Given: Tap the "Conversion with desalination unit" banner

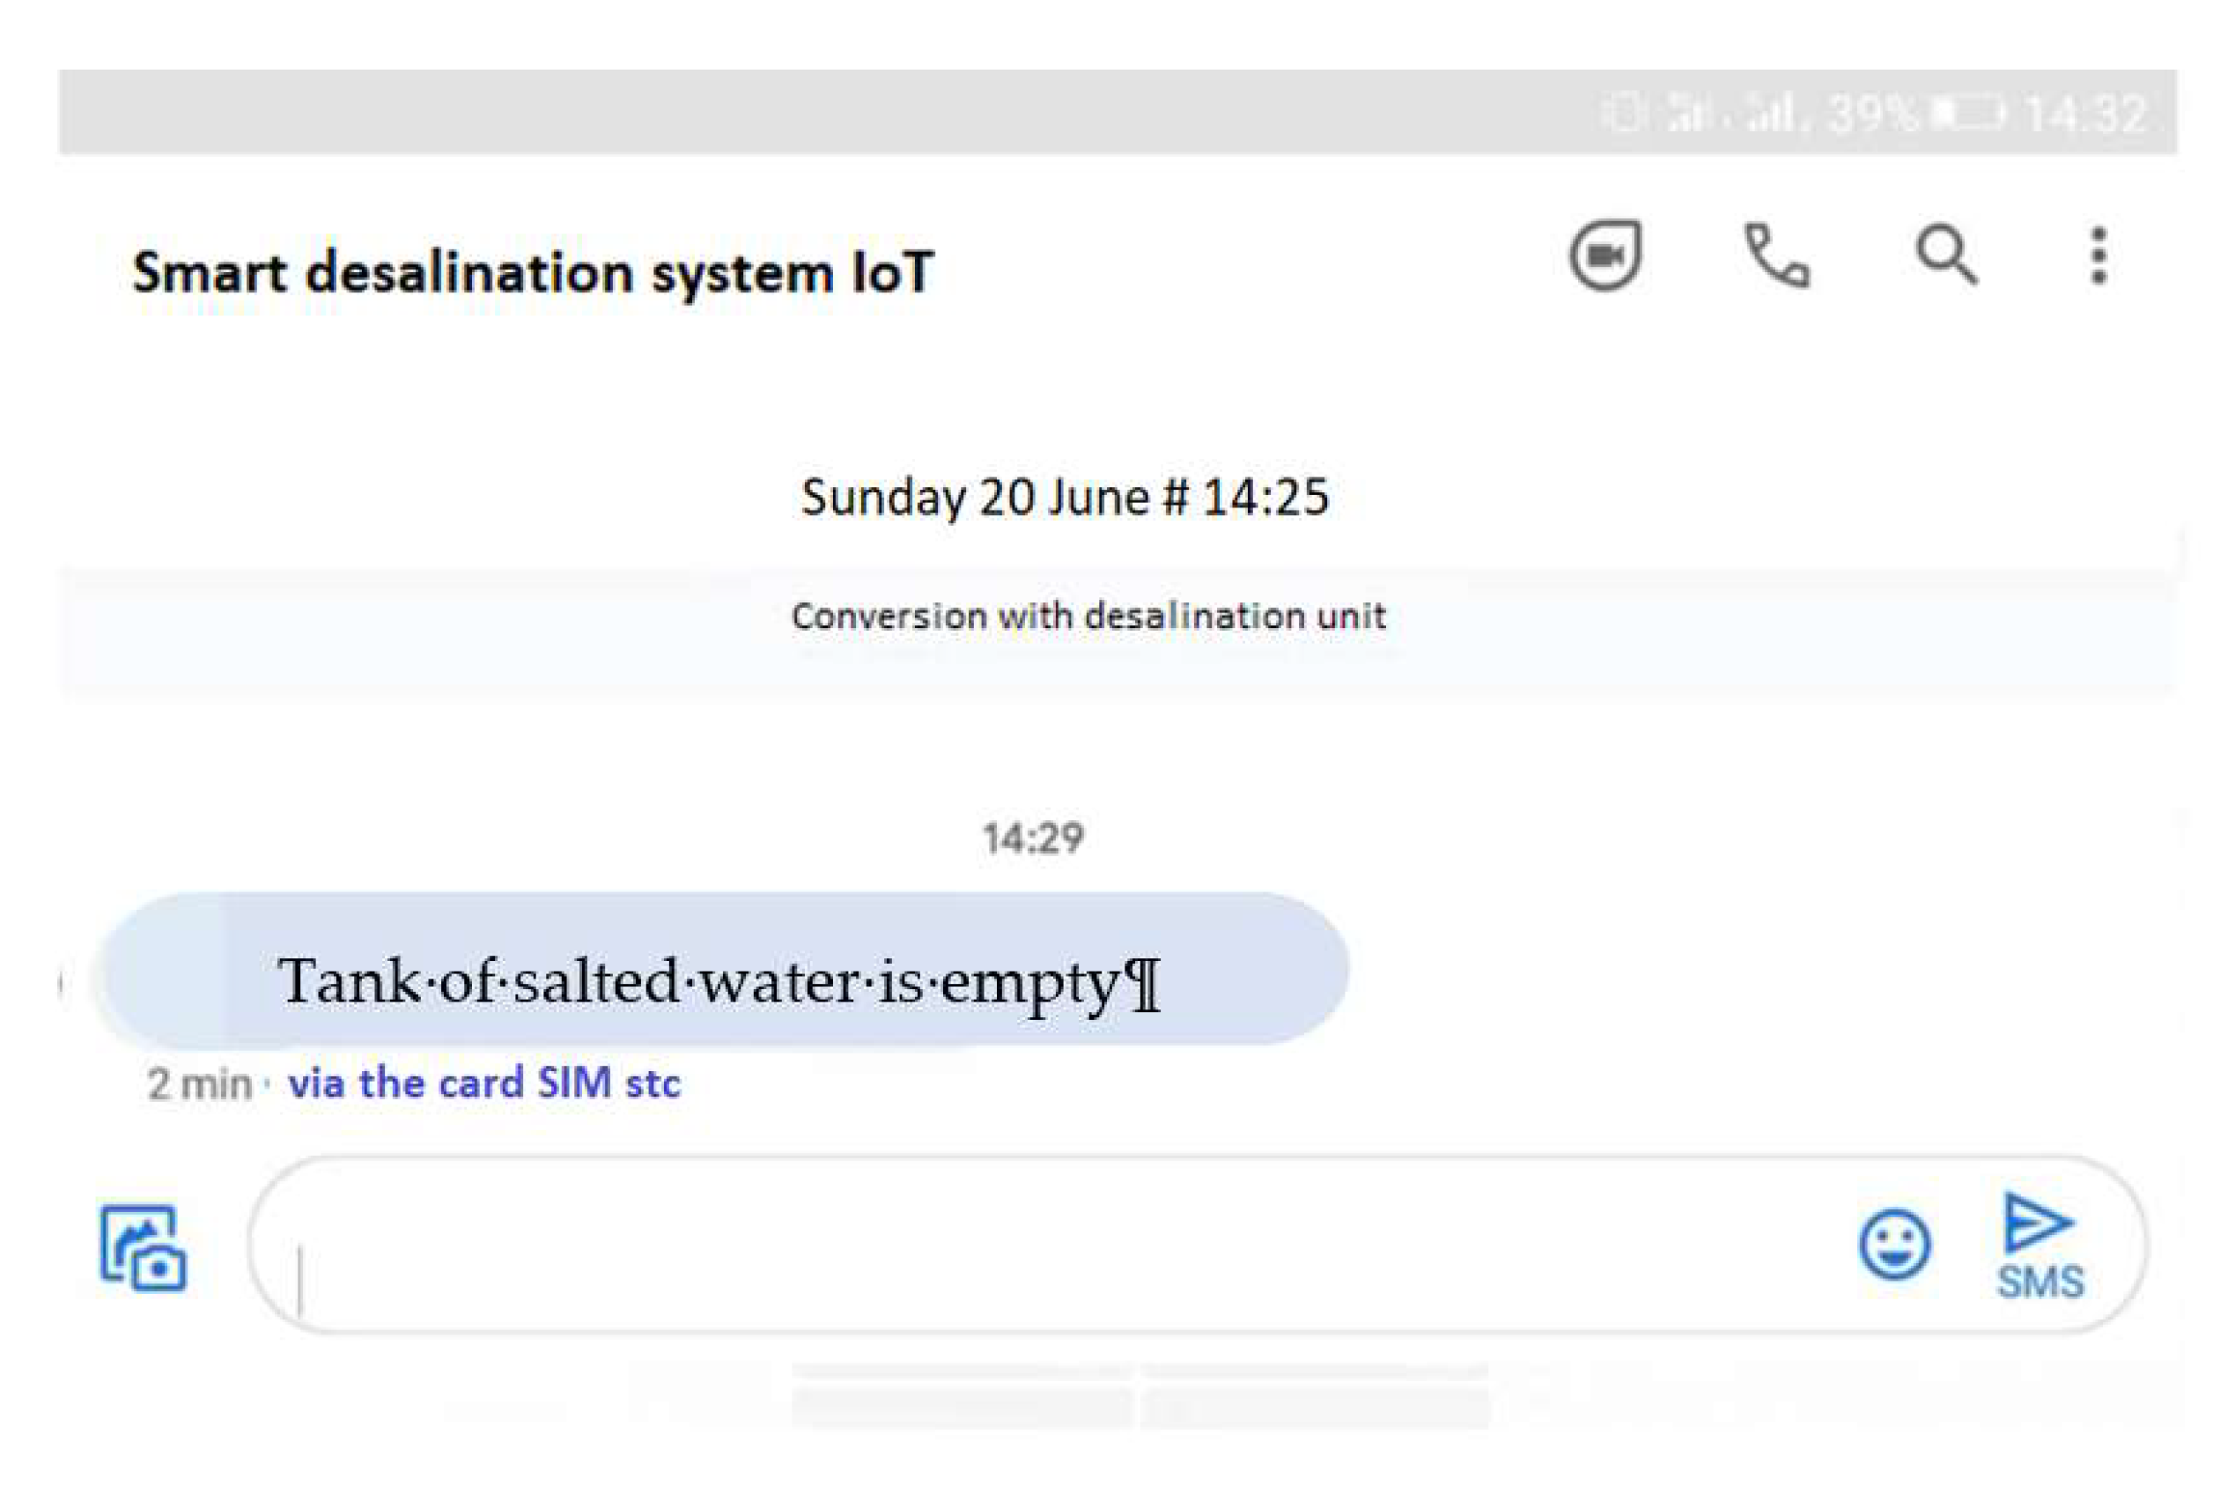Looking at the screenshot, I should (x=1088, y=617).
